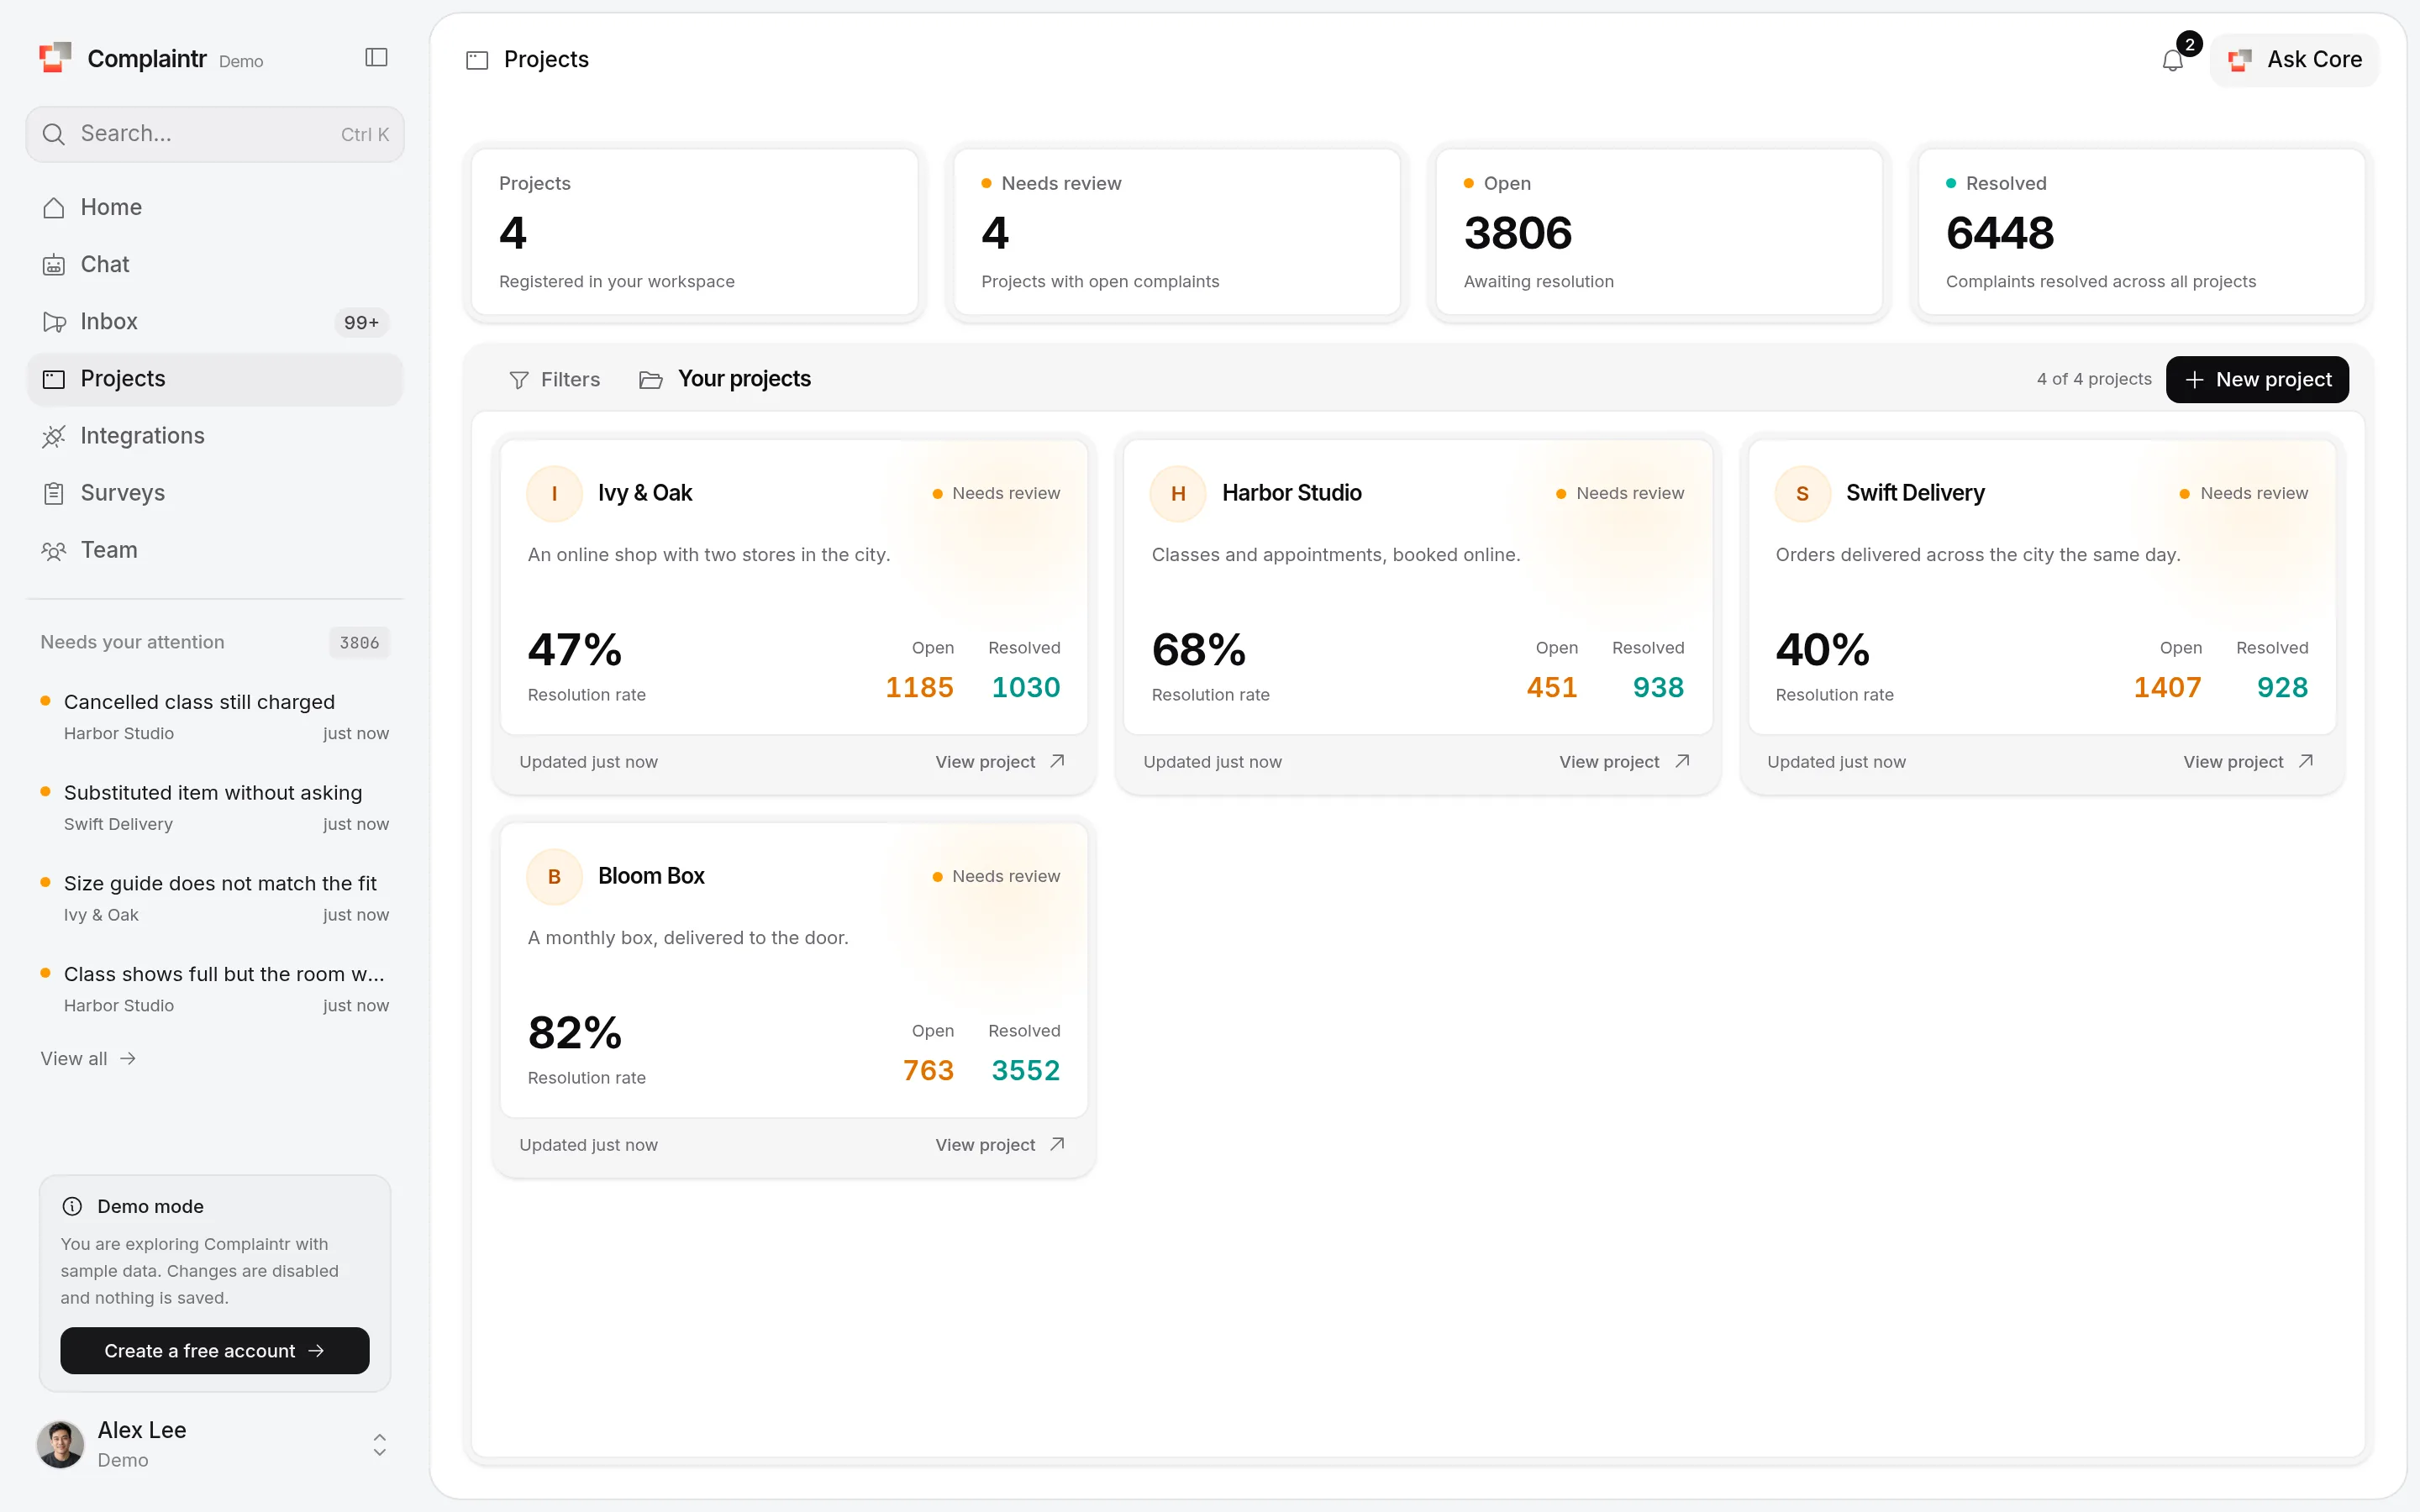The height and width of the screenshot is (1512, 2420).
Task: Click the Demo mode info icon
Action: (72, 1206)
